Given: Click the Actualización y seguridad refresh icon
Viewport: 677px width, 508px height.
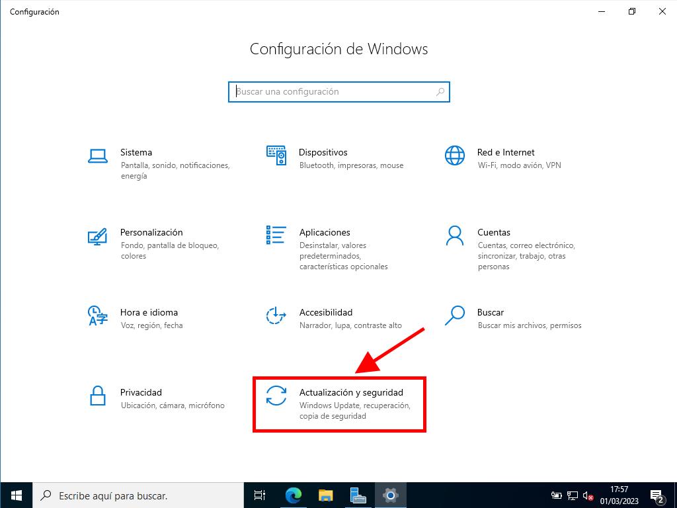Looking at the screenshot, I should (276, 396).
